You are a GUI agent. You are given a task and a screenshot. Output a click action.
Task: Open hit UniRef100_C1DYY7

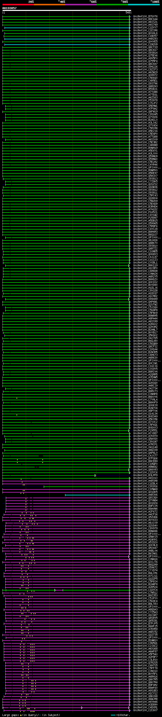(145, 27)
